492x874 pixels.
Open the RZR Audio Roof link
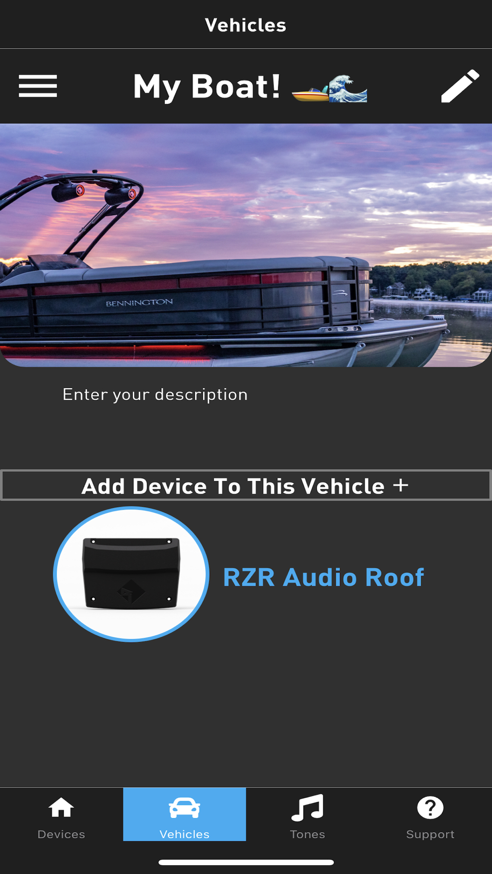(323, 577)
